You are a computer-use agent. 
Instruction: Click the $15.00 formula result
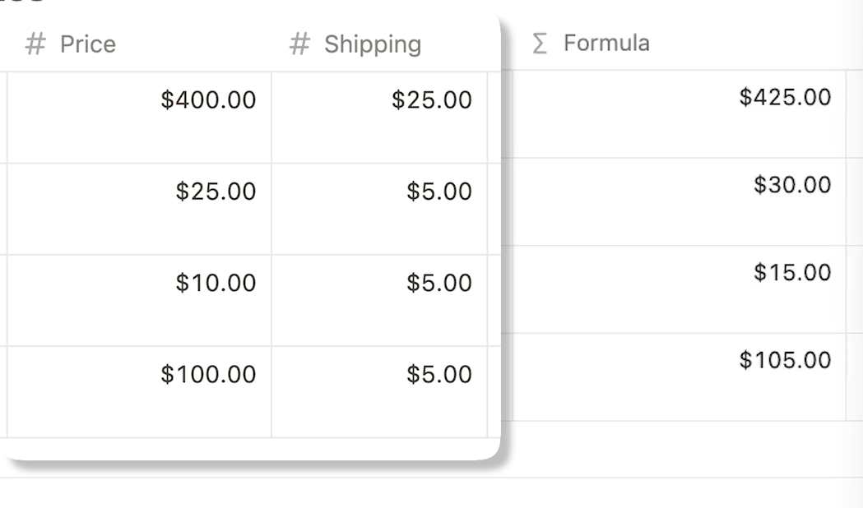point(792,273)
